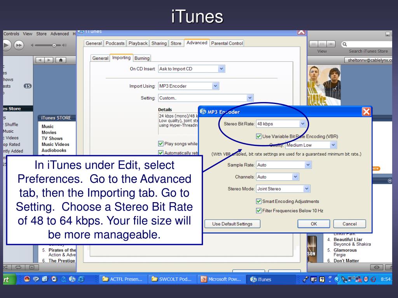The height and width of the screenshot is (298, 398).
Task: Click the iTunes taskbar button
Action: [271, 279]
